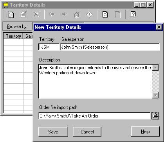
Task: Click the Order file import path label
Action: click(x=58, y=107)
